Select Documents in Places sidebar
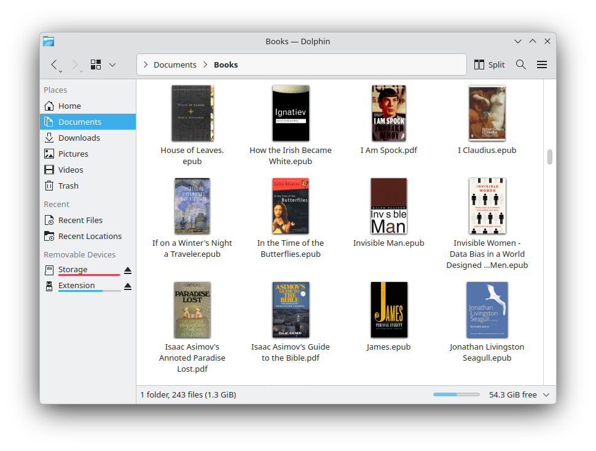Viewport: 596px width, 451px height. click(x=88, y=122)
